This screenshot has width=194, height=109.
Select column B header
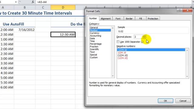25,7
